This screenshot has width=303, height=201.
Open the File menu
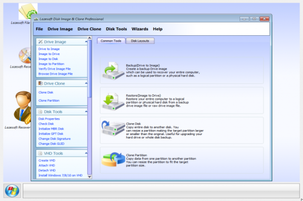click(39, 29)
